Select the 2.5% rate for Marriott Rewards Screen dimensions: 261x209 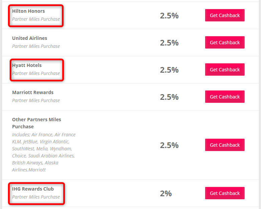(169, 97)
